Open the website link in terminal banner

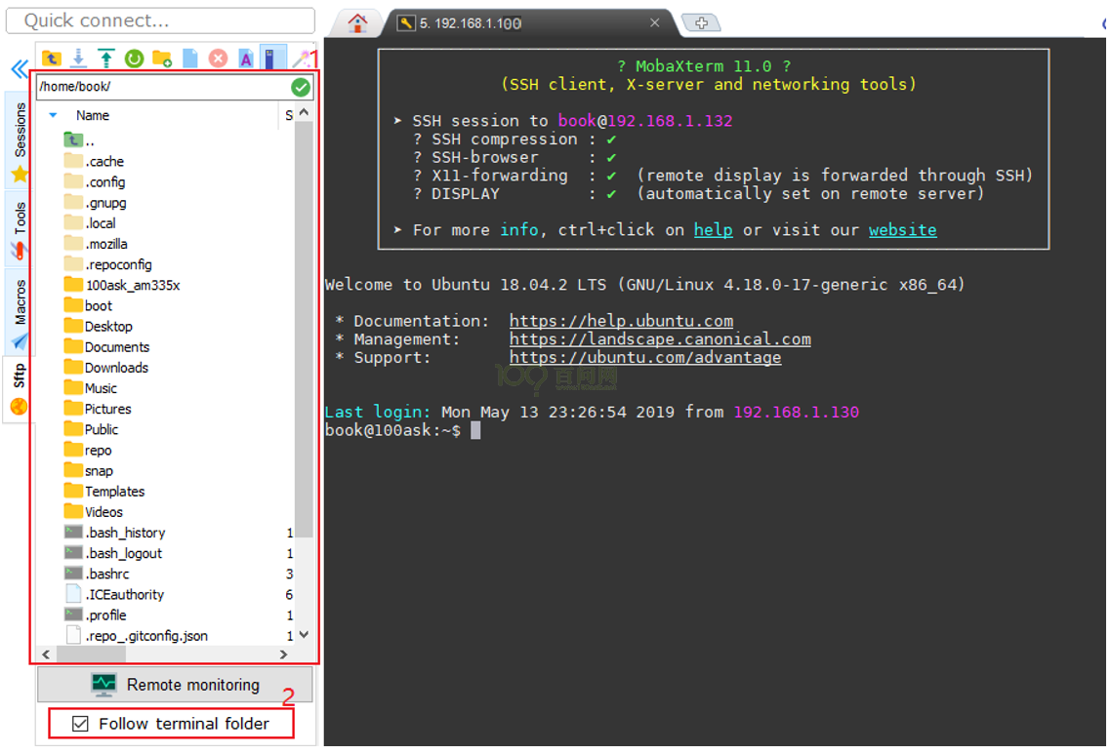point(903,230)
